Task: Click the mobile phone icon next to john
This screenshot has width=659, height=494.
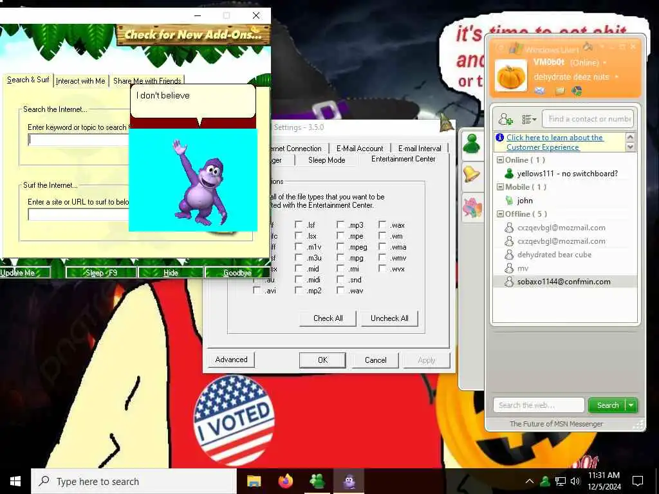Action: click(x=510, y=201)
